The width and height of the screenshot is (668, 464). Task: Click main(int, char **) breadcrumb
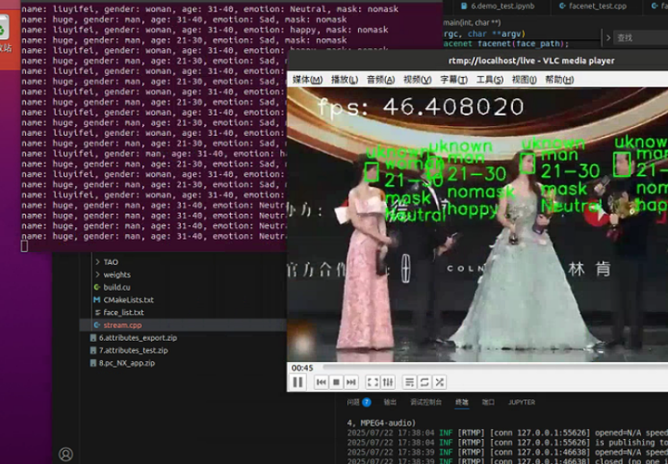coord(471,23)
